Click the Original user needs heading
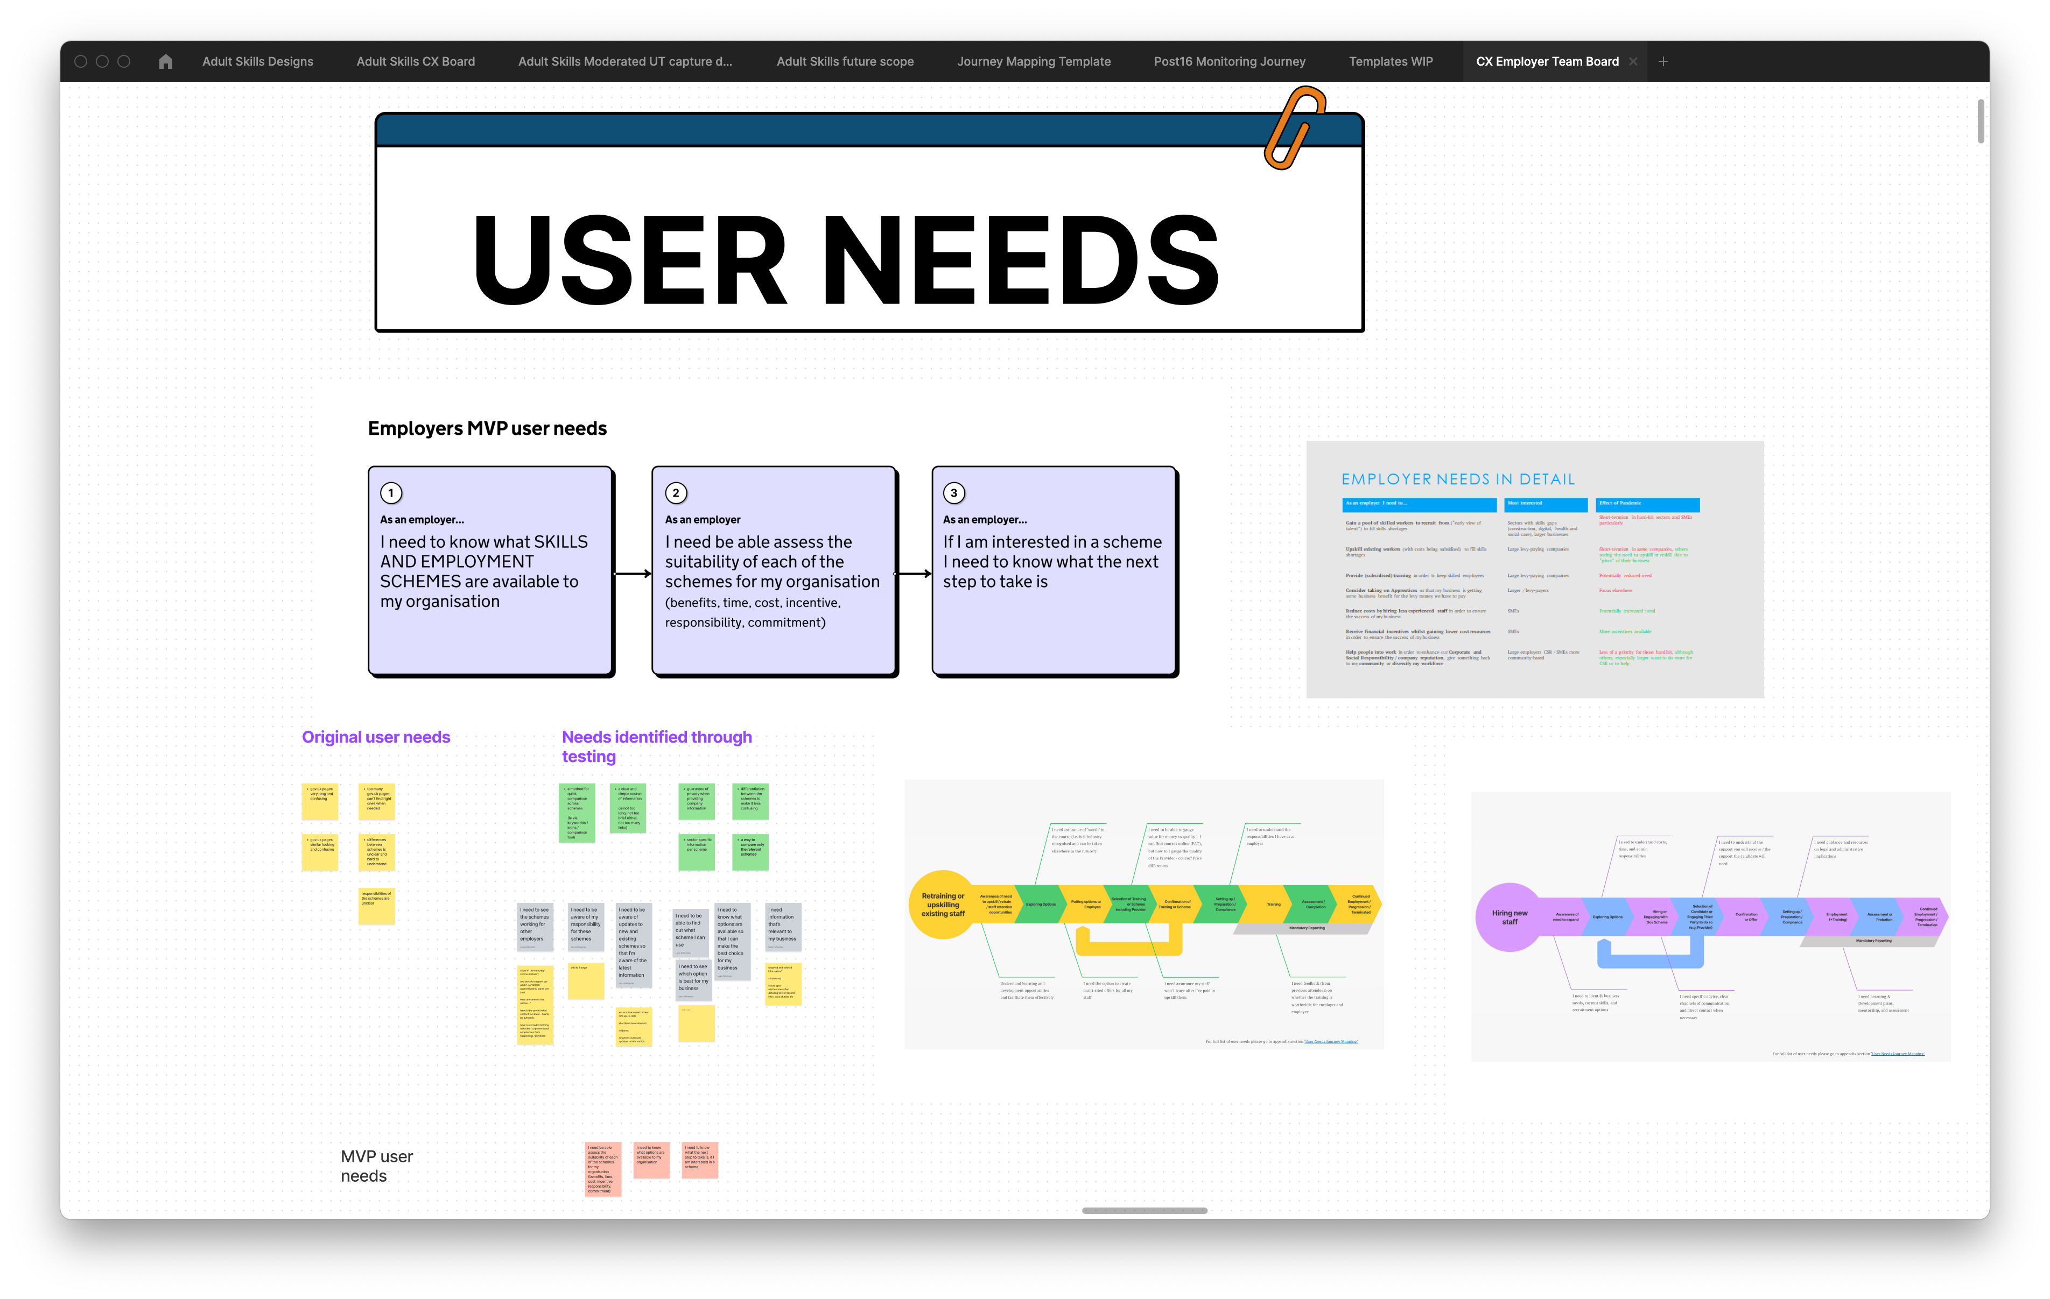Screen dimensions: 2050x1299 click(375, 737)
